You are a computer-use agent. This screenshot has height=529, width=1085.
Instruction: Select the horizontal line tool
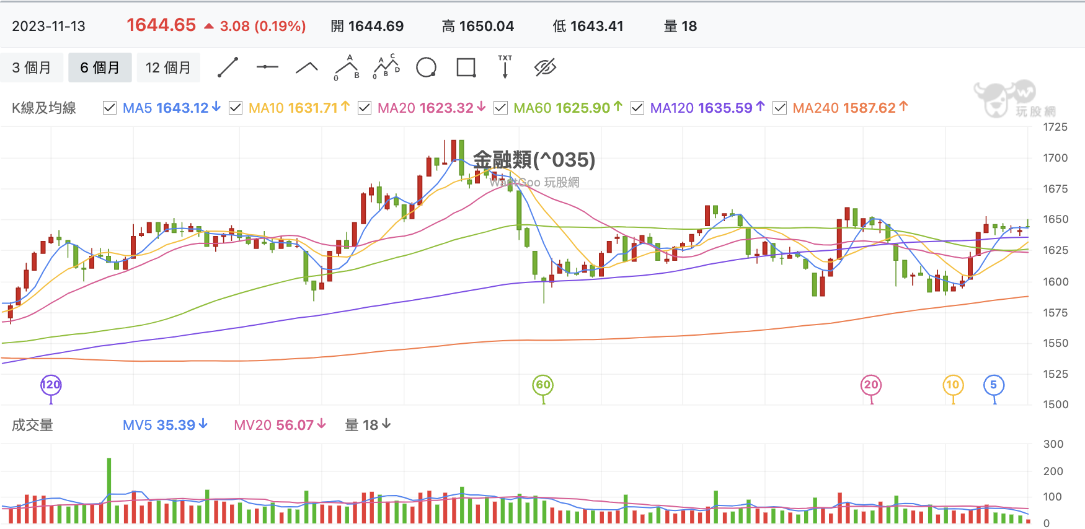point(267,67)
